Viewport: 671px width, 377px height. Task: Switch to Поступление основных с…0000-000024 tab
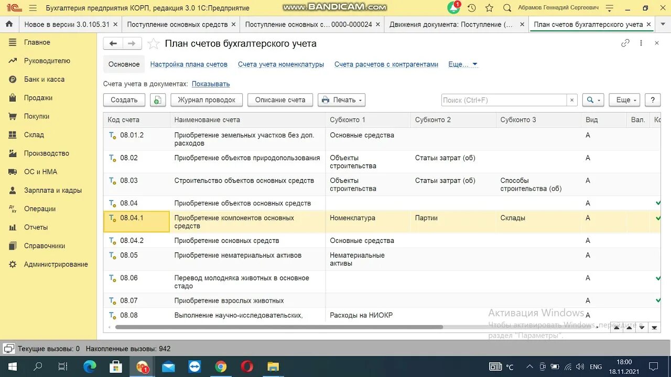(308, 25)
